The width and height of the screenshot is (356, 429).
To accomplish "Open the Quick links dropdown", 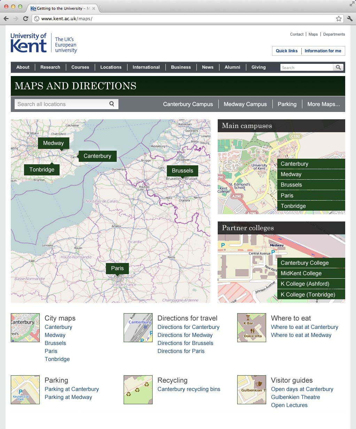I will (286, 51).
